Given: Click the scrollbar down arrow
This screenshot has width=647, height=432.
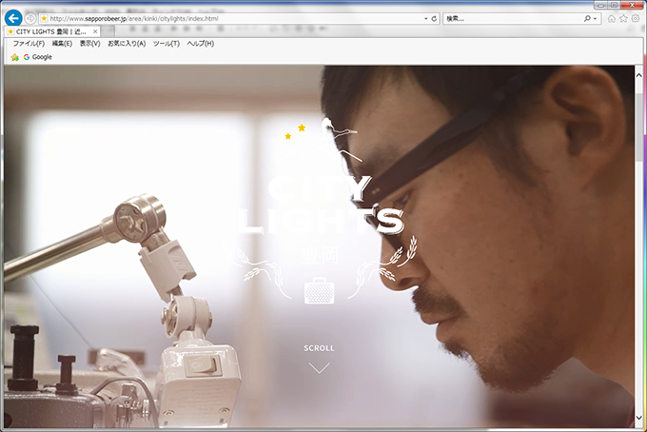Looking at the screenshot, I should [x=638, y=418].
